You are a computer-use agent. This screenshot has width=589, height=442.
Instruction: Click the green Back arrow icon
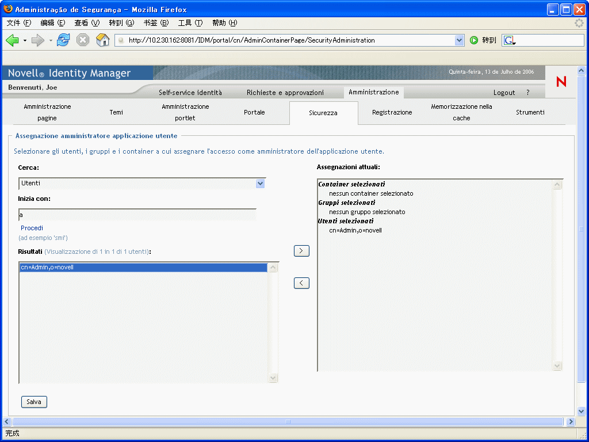pyautogui.click(x=13, y=40)
